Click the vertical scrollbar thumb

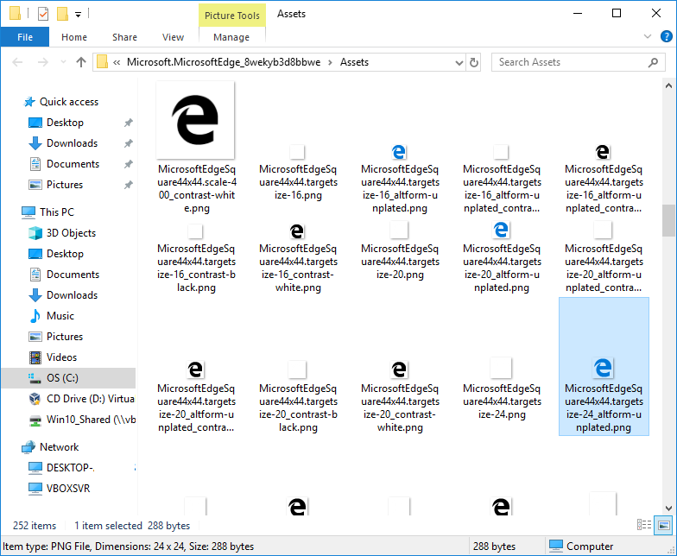point(668,220)
